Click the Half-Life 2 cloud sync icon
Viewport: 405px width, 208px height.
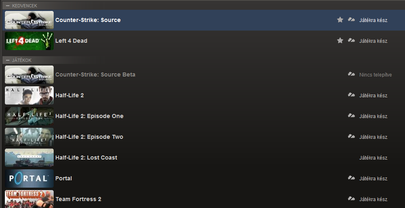click(x=351, y=95)
